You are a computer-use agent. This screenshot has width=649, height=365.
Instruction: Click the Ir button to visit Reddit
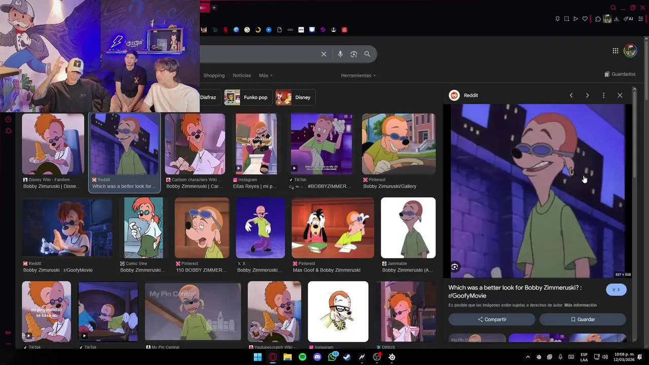click(616, 290)
